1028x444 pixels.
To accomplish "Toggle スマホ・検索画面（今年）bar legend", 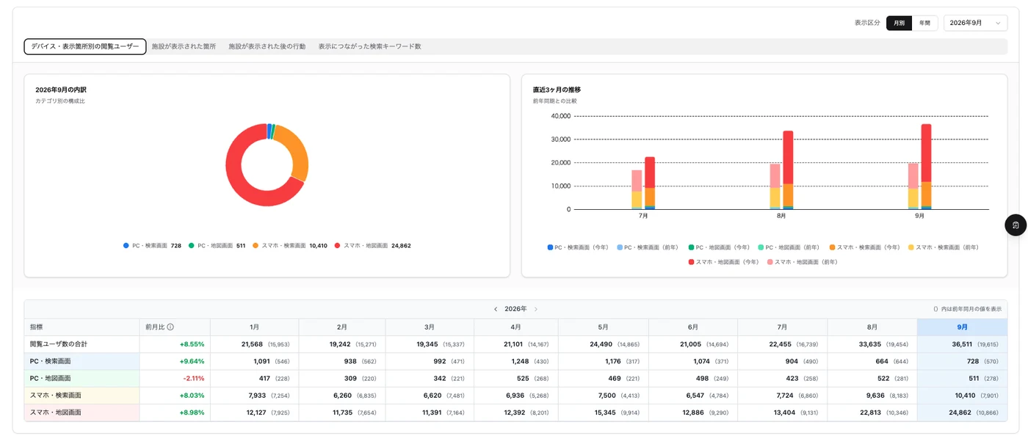I will pos(865,247).
